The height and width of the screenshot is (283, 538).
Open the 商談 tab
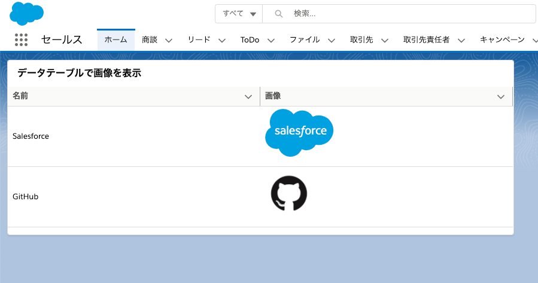click(150, 40)
